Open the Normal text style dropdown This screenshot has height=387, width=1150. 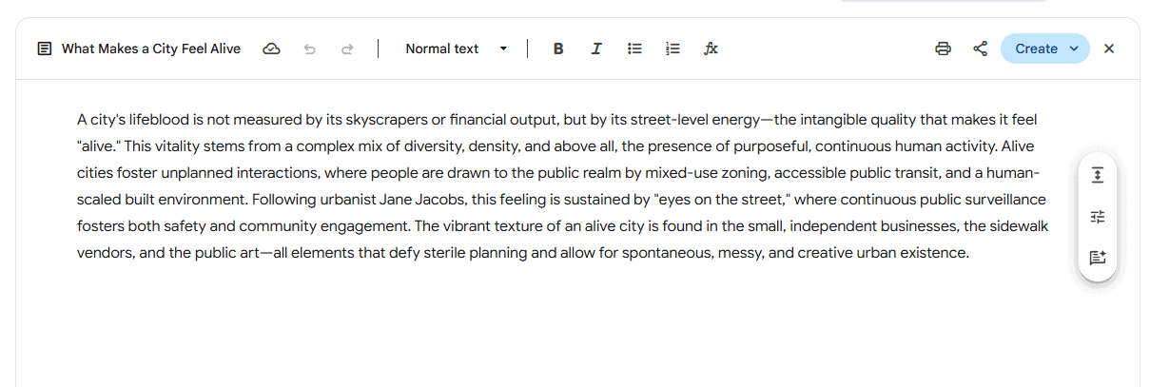pyautogui.click(x=456, y=48)
